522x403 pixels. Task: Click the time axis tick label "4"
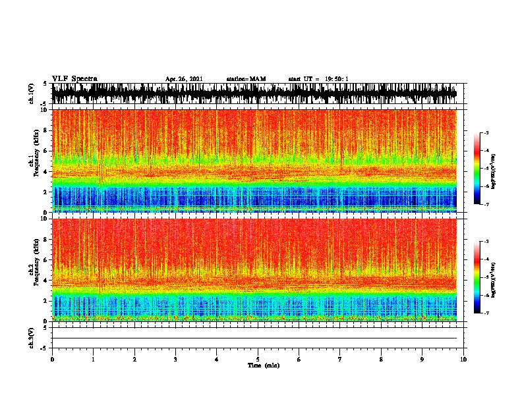(217, 360)
